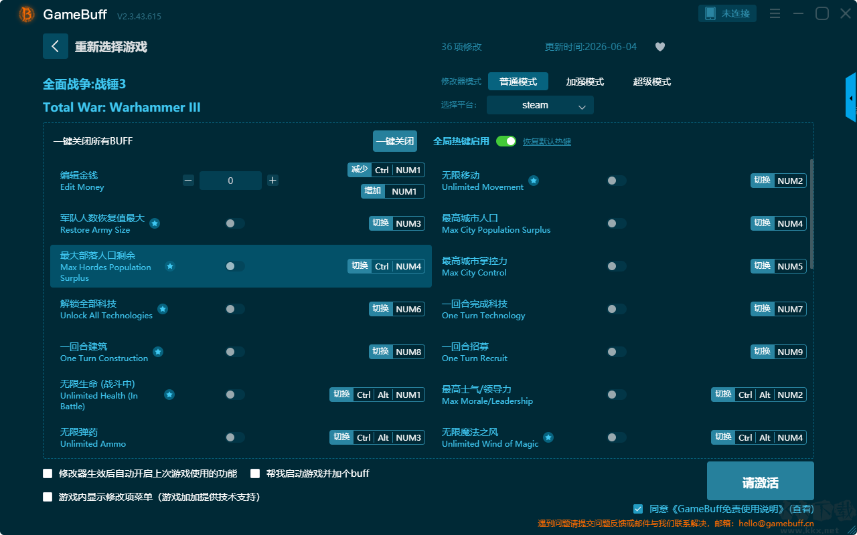Click the heart favorite icon
The height and width of the screenshot is (535, 857).
tap(659, 47)
